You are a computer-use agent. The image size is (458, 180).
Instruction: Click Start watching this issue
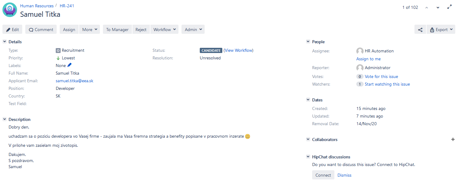[387, 84]
